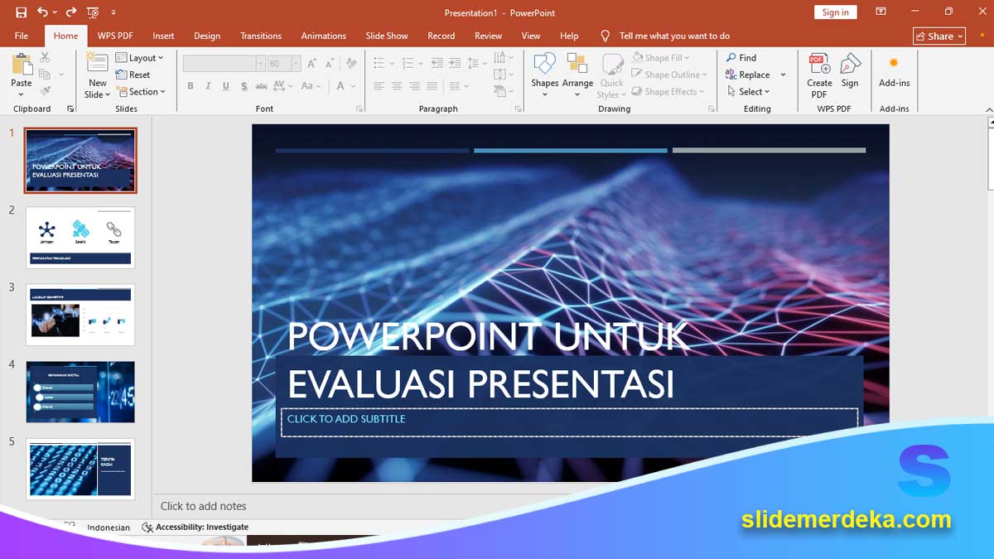Click the Sign in button

tap(835, 12)
